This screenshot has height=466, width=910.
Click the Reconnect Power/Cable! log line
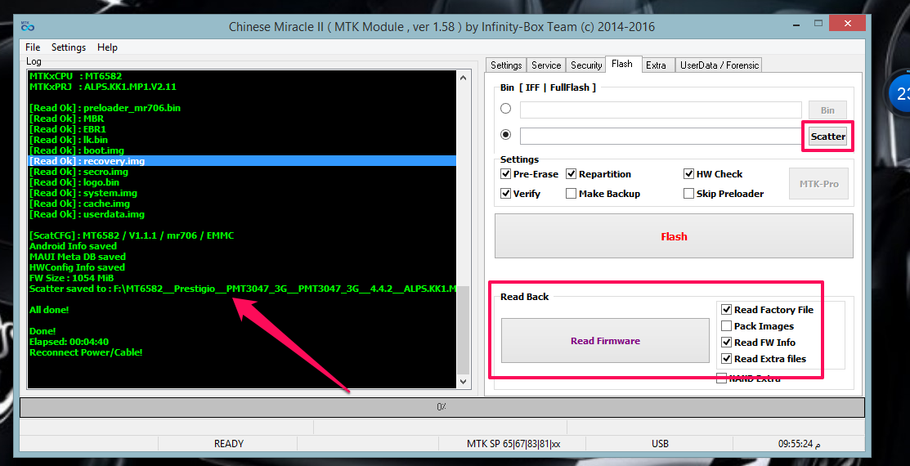(x=86, y=352)
